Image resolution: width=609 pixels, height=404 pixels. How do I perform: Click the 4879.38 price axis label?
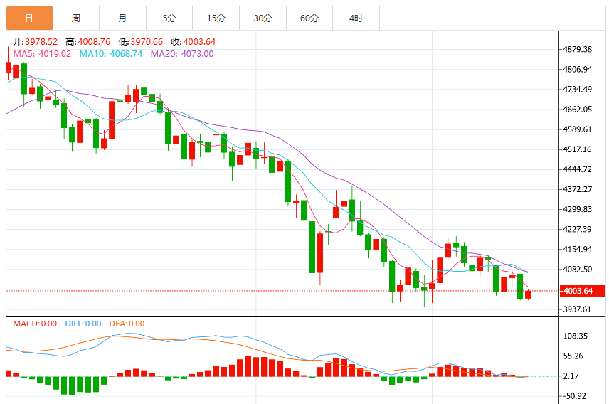578,49
